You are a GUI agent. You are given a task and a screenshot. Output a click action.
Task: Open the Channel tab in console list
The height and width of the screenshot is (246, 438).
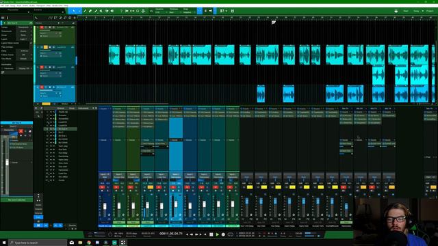61,108
